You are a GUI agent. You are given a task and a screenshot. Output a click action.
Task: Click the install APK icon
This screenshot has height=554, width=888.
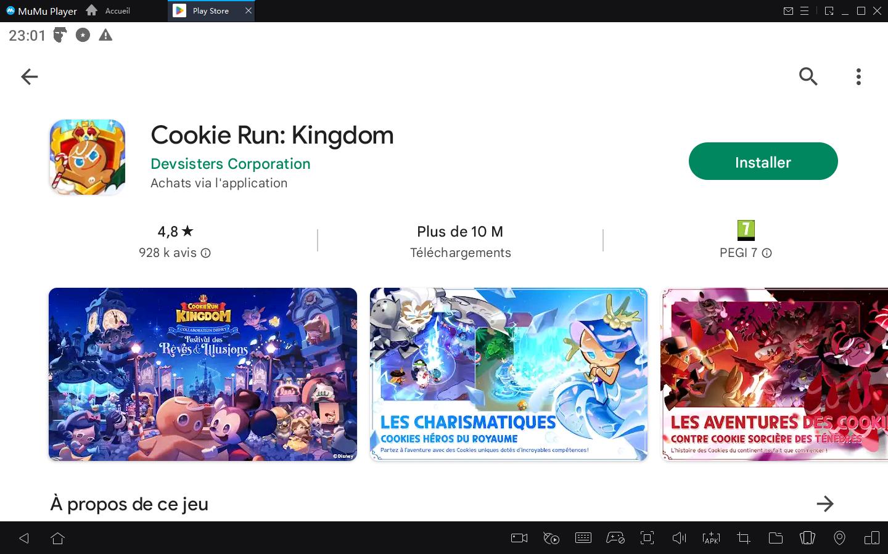tap(711, 538)
